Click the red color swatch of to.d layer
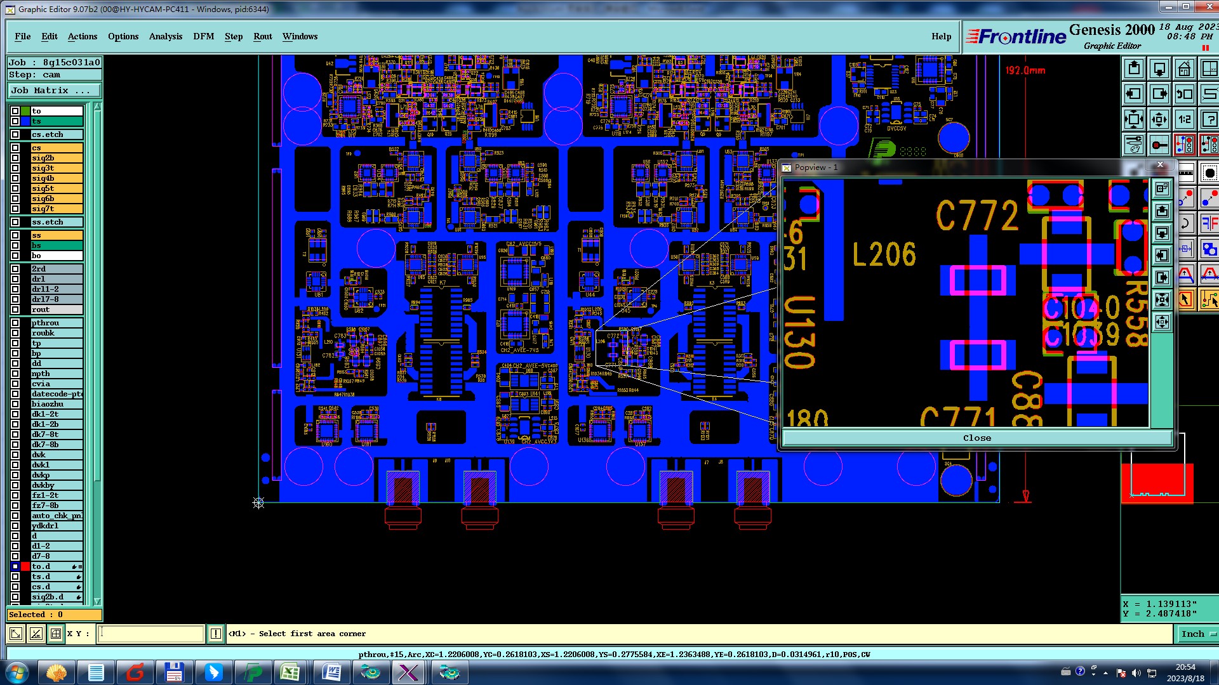Viewport: 1219px width, 685px height. click(25, 566)
